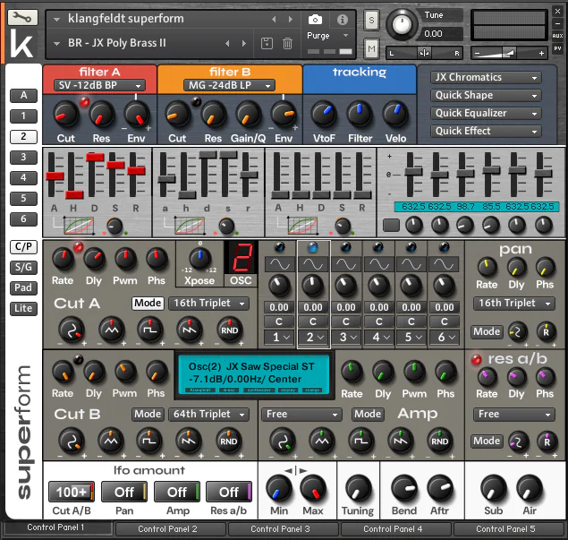The height and width of the screenshot is (540, 568).
Task: Select the C/P page button
Action: [x=23, y=246]
